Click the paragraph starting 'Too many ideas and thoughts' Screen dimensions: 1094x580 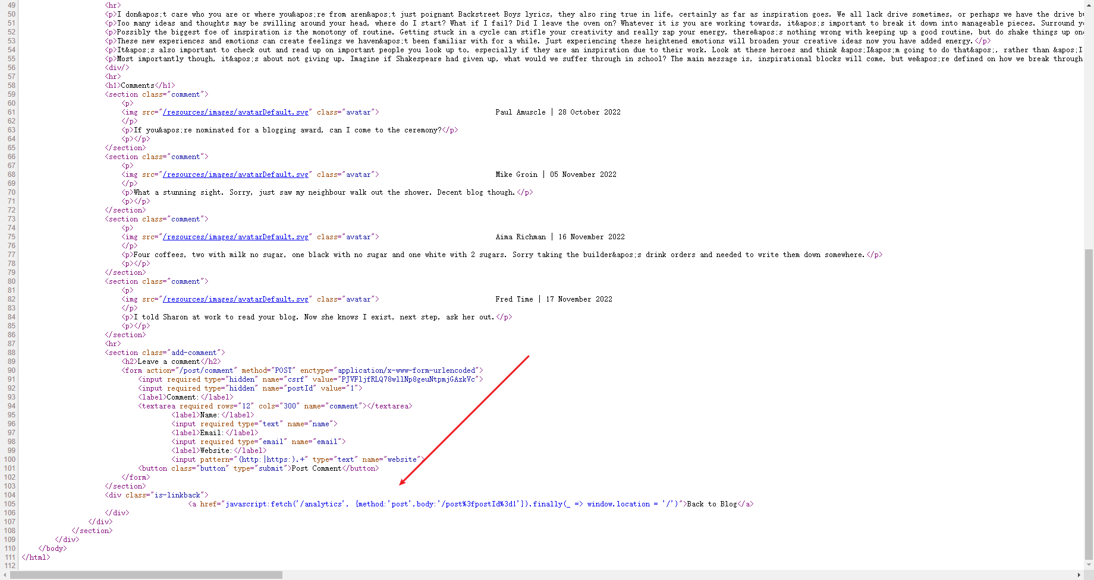[595, 23]
